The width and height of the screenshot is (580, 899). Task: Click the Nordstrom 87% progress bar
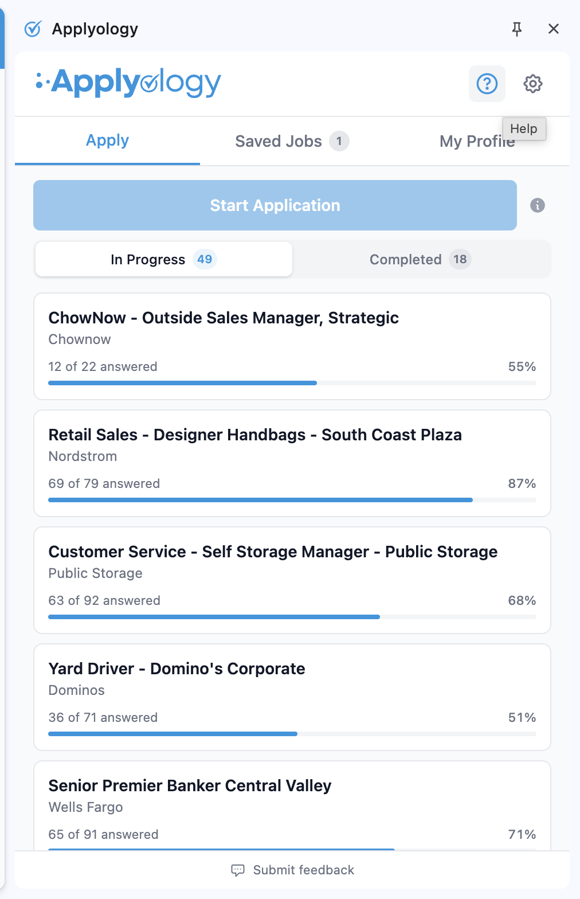coord(292,500)
